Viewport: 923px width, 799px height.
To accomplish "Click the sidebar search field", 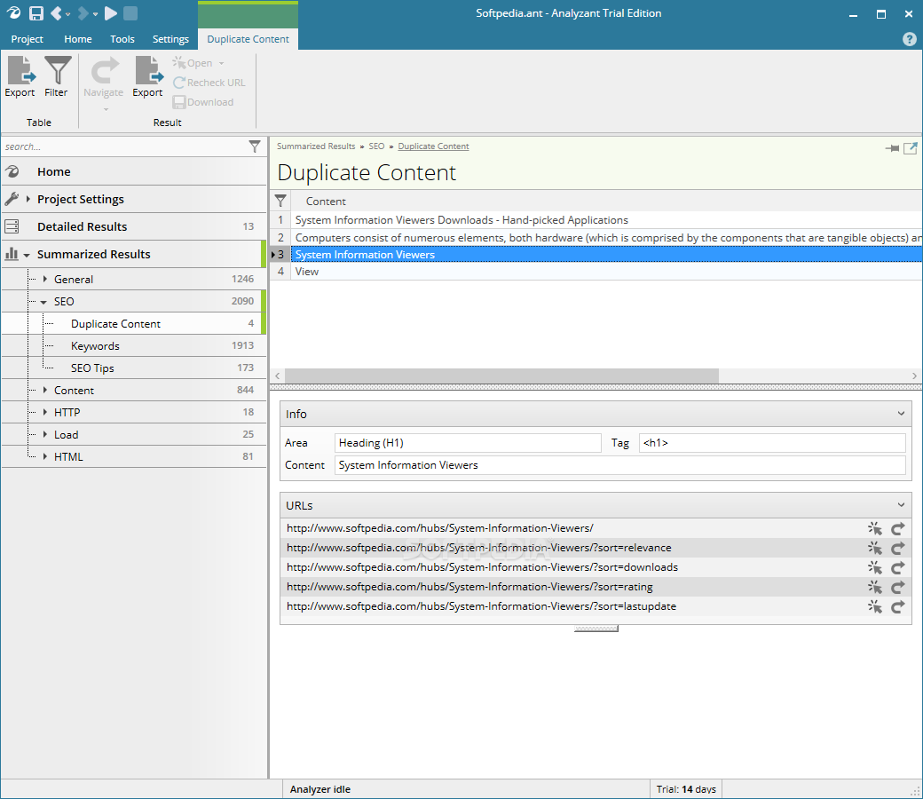I will click(x=123, y=146).
